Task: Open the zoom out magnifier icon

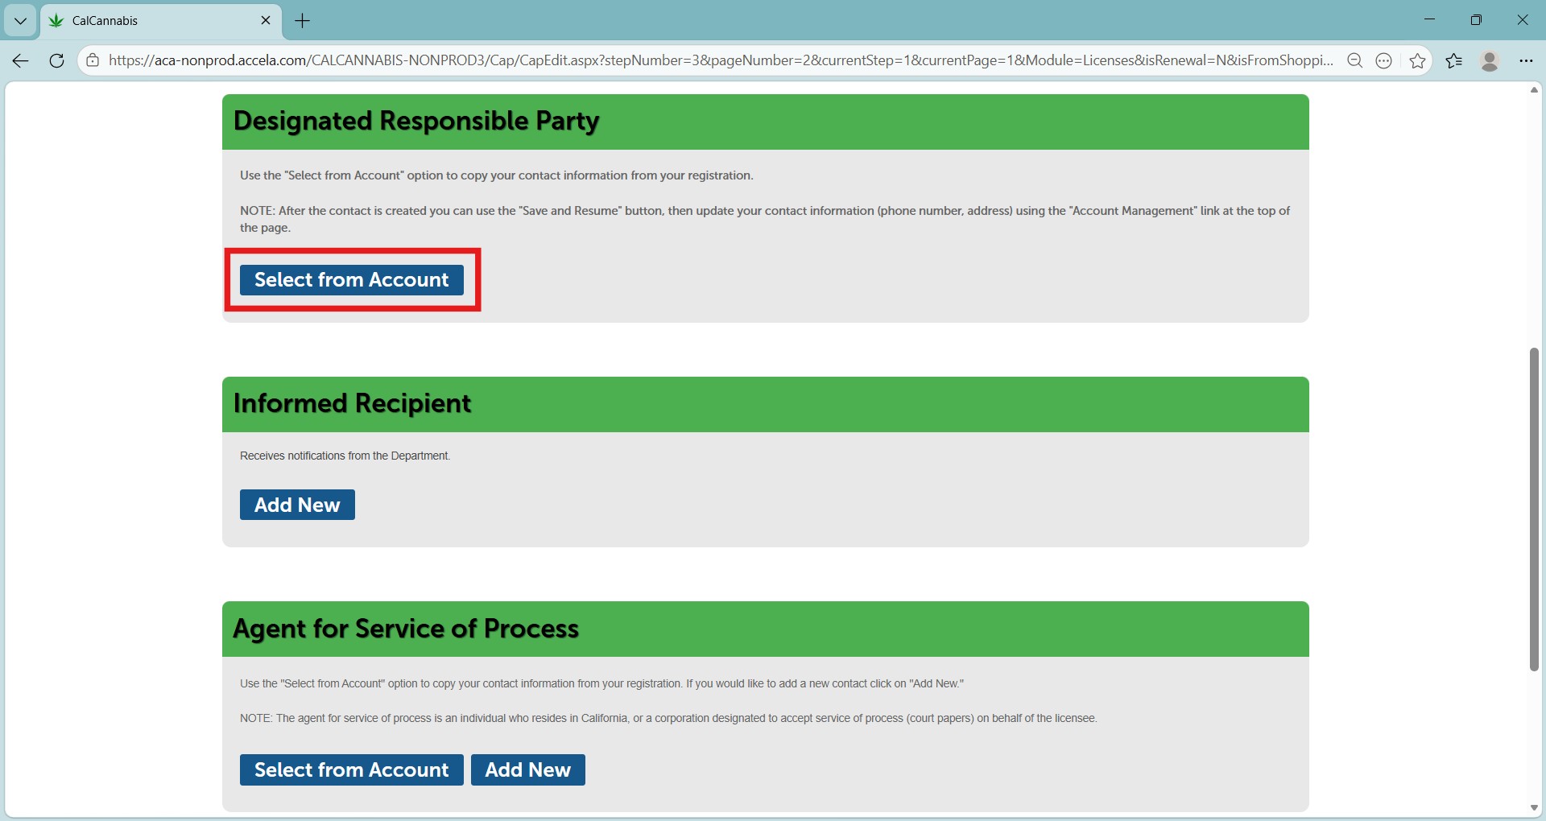Action: [1355, 60]
